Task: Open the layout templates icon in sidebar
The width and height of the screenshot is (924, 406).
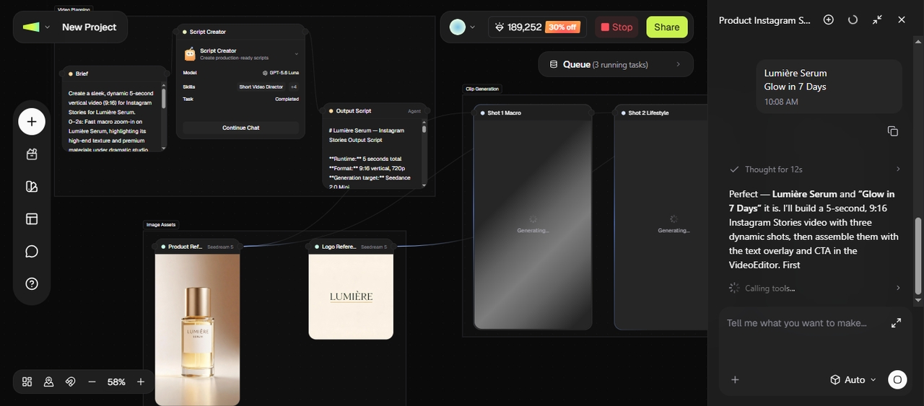Action: pos(32,219)
